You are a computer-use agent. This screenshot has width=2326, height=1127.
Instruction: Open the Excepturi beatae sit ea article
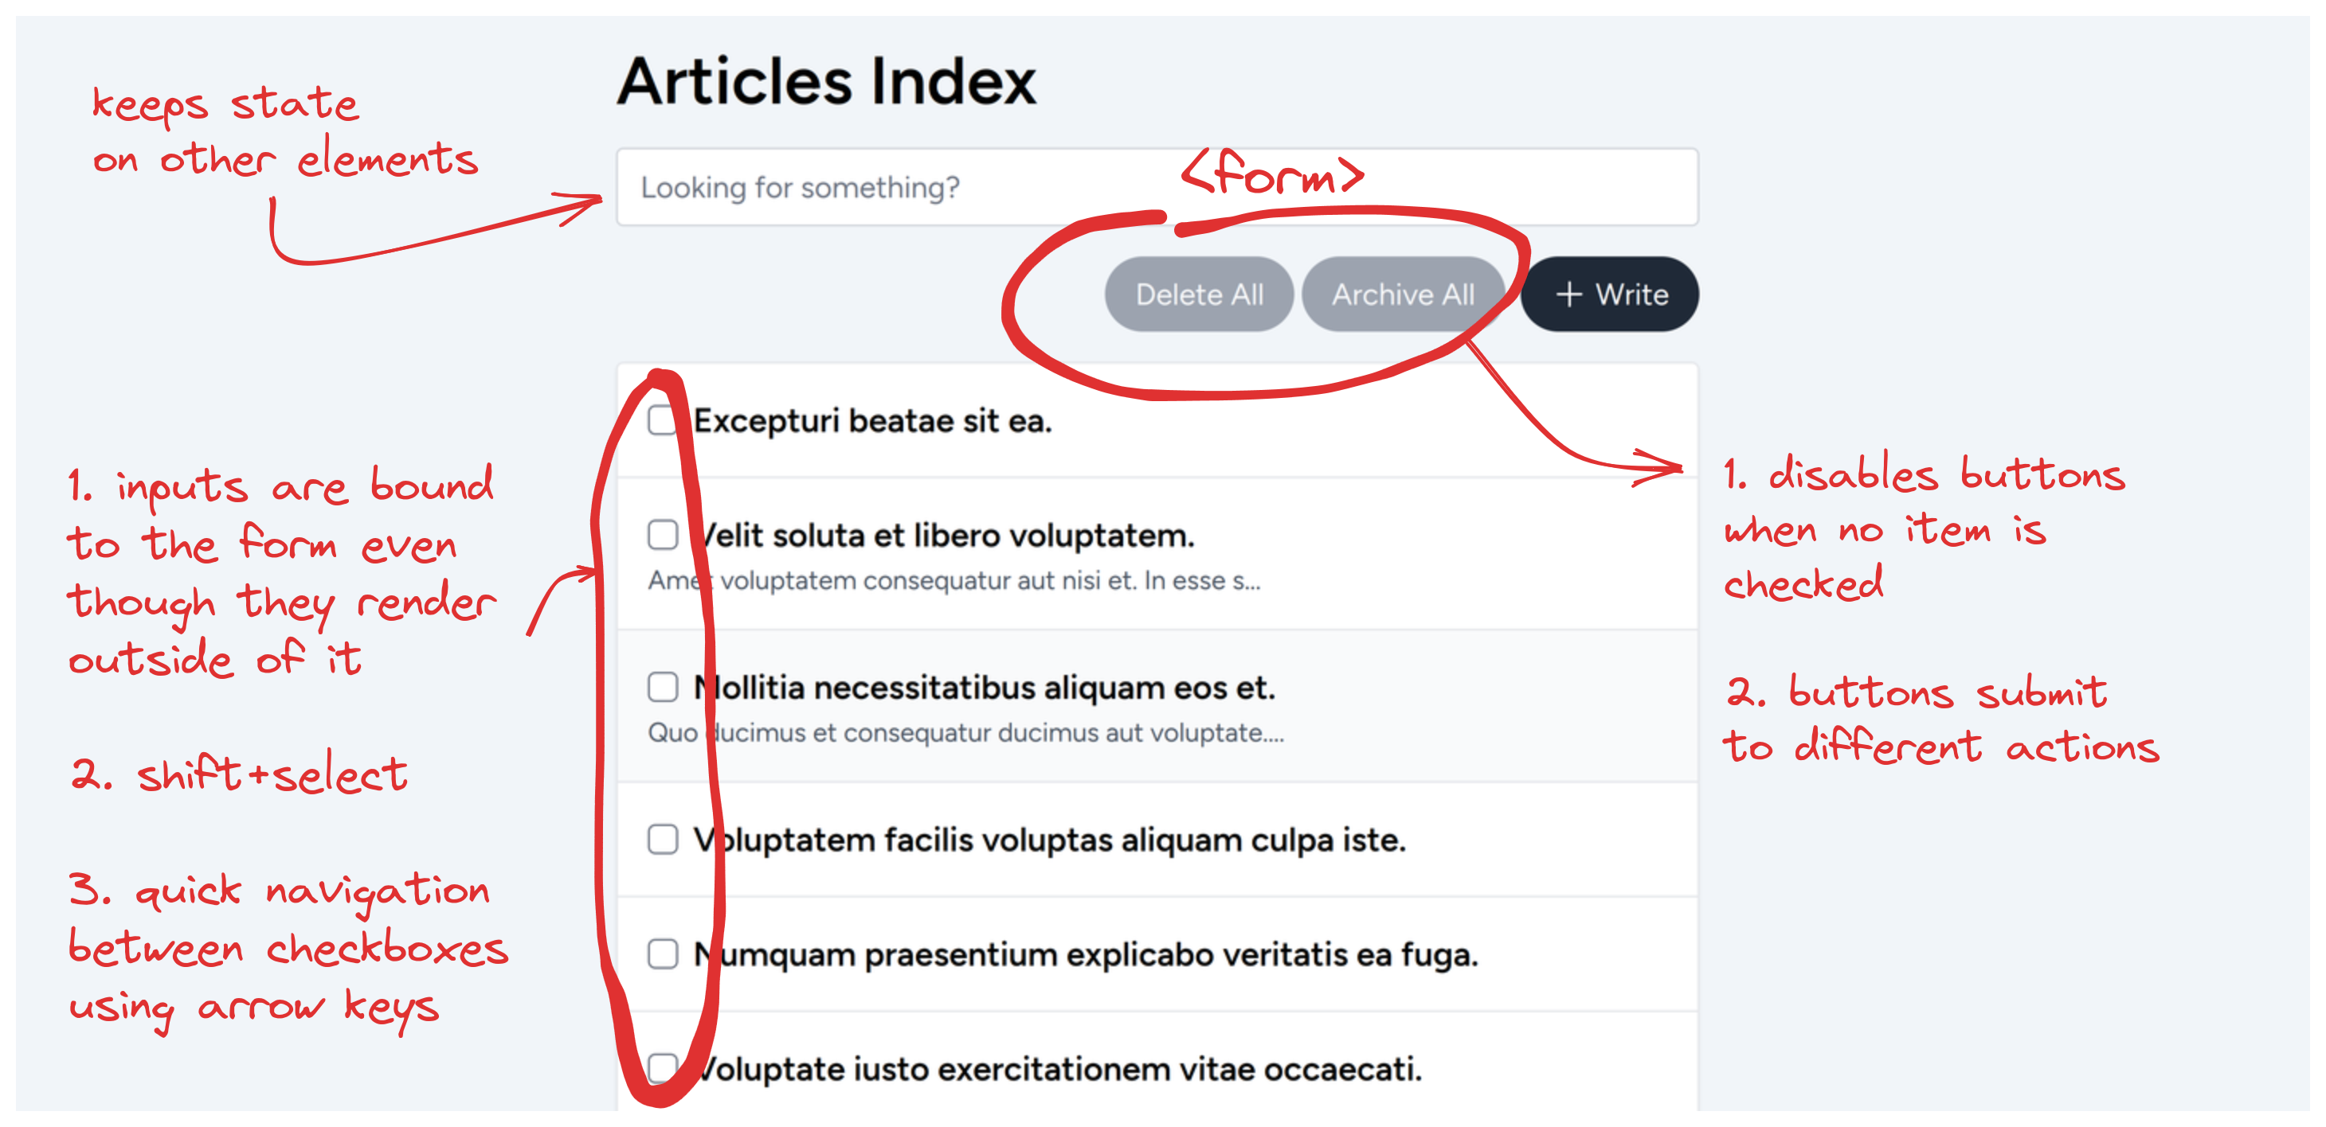872,420
